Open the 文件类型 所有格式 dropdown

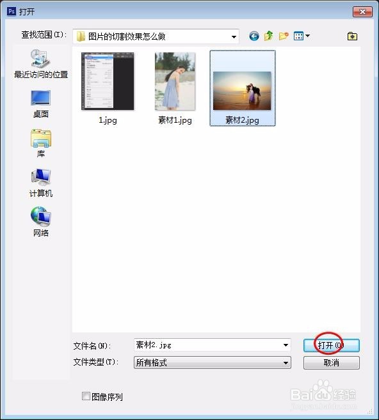click(212, 362)
